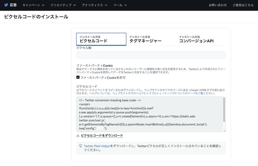This screenshot has height=166, width=258.
Task: Open the Twitter Pixel Helper link
Action: [97, 146]
